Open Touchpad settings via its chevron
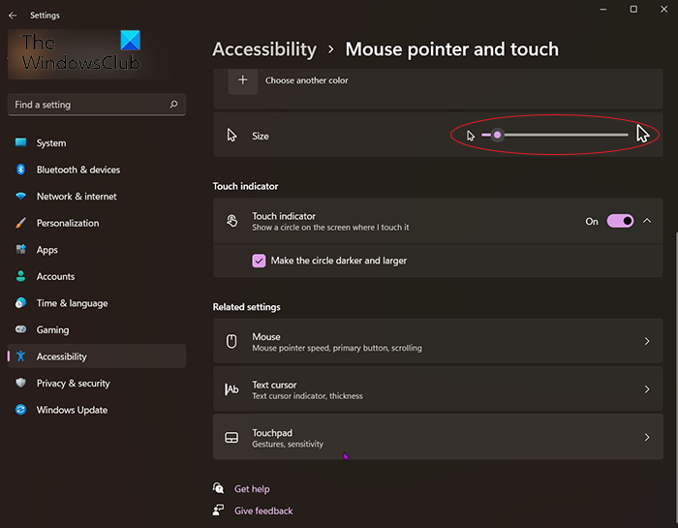This screenshot has height=528, width=678. [647, 438]
